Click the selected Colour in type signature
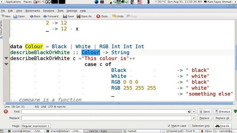 pos(90,52)
